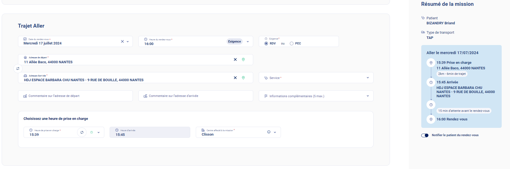This screenshot has width=510, height=169.
Task: Open the appointment date dropdown arrow
Action: (128, 42)
